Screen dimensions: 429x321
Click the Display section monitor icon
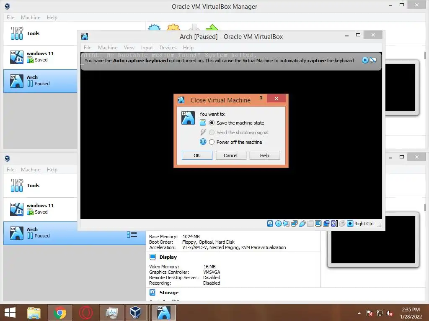152,257
